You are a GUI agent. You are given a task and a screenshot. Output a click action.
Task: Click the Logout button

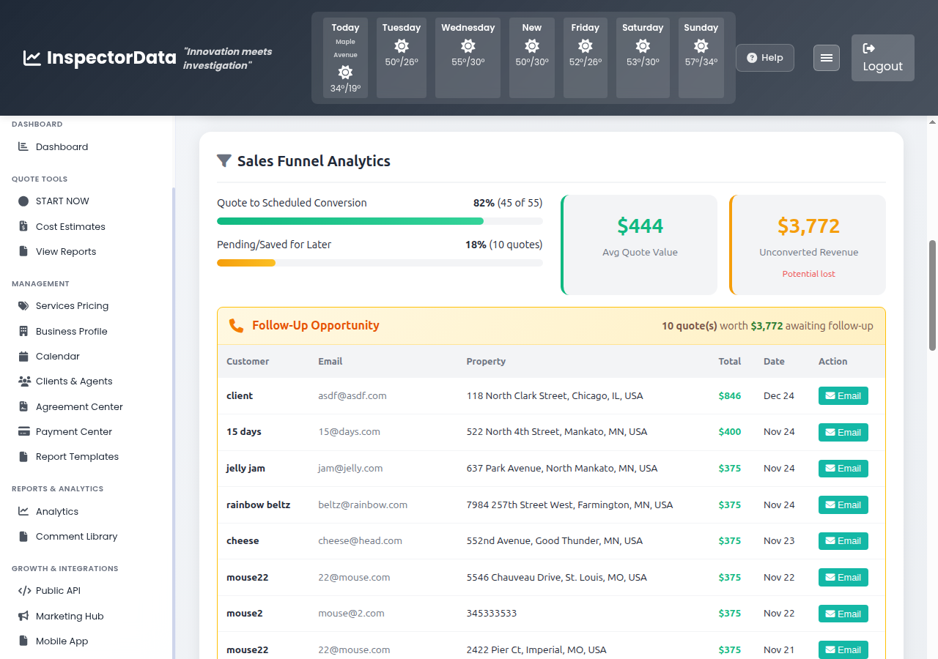[882, 58]
